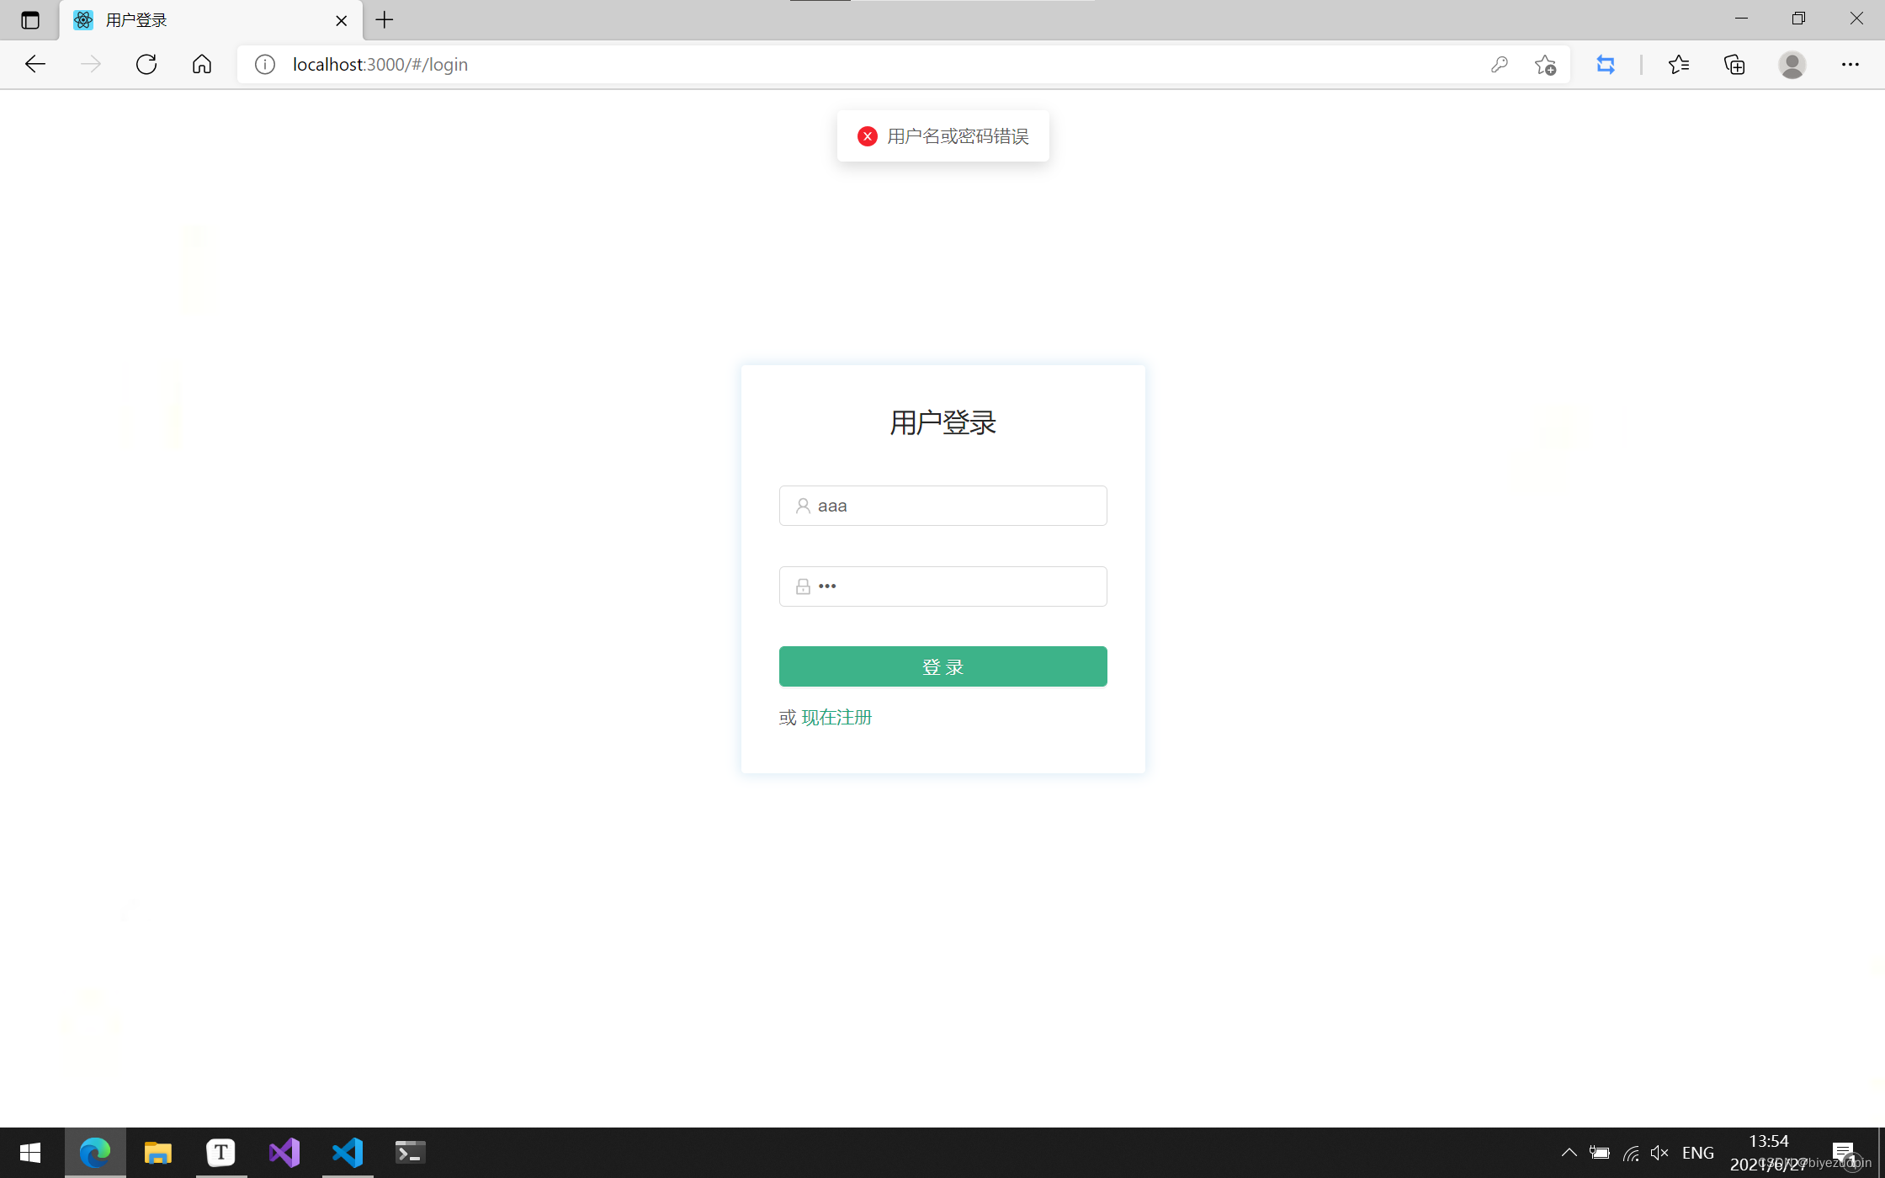Click the username field containing aaa
Image resolution: width=1885 pixels, height=1178 pixels.
coord(942,505)
